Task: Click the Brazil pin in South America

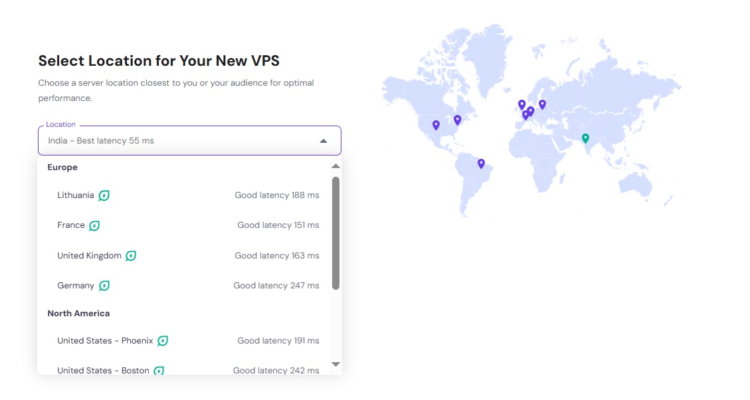Action: point(481,163)
